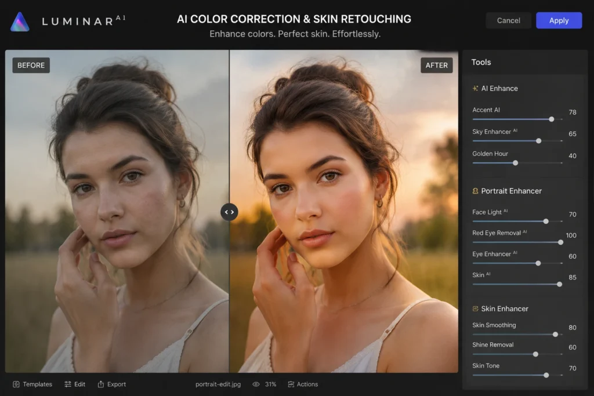Click the Red Eye Removal value 100
This screenshot has width=594, height=396.
571,235
